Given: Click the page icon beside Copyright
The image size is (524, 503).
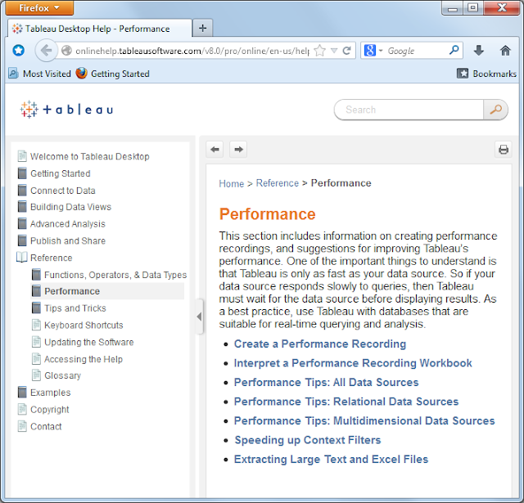Looking at the screenshot, I should [x=22, y=410].
